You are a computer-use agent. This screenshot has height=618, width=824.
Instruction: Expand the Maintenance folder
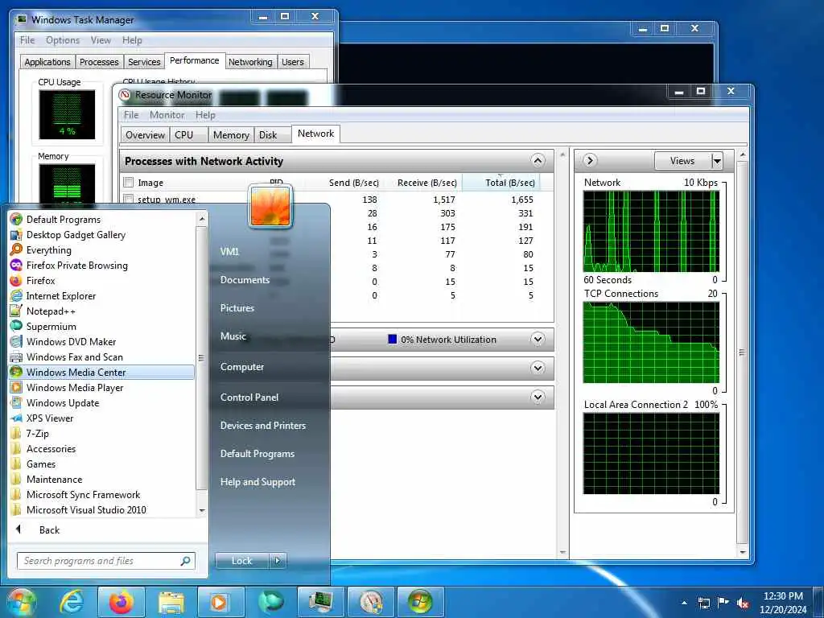click(x=46, y=480)
